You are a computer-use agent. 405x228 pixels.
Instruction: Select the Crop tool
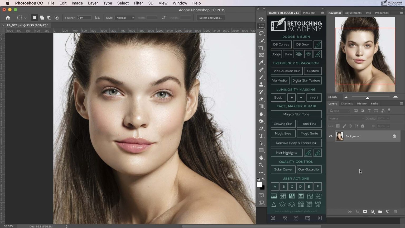coord(261,48)
